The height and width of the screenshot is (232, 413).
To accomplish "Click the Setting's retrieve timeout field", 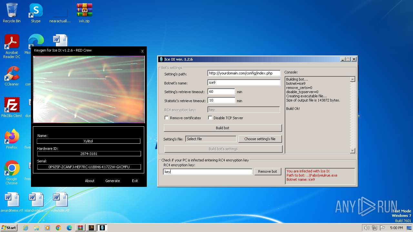I will (221, 92).
